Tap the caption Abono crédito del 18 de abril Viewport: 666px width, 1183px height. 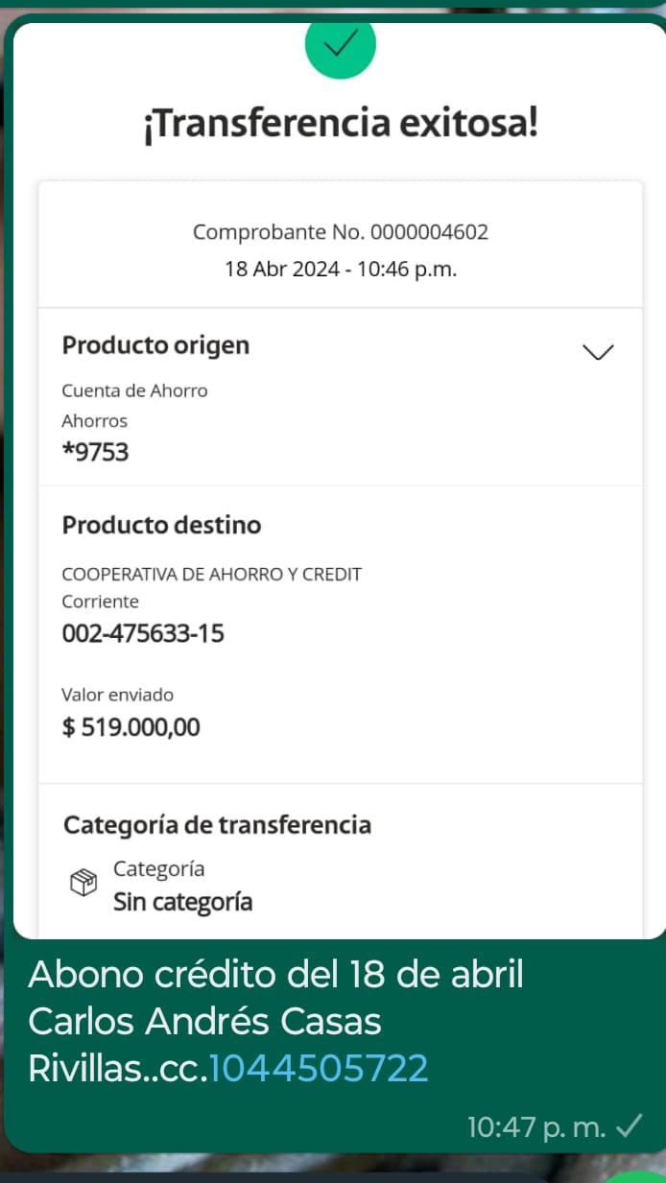point(276,974)
